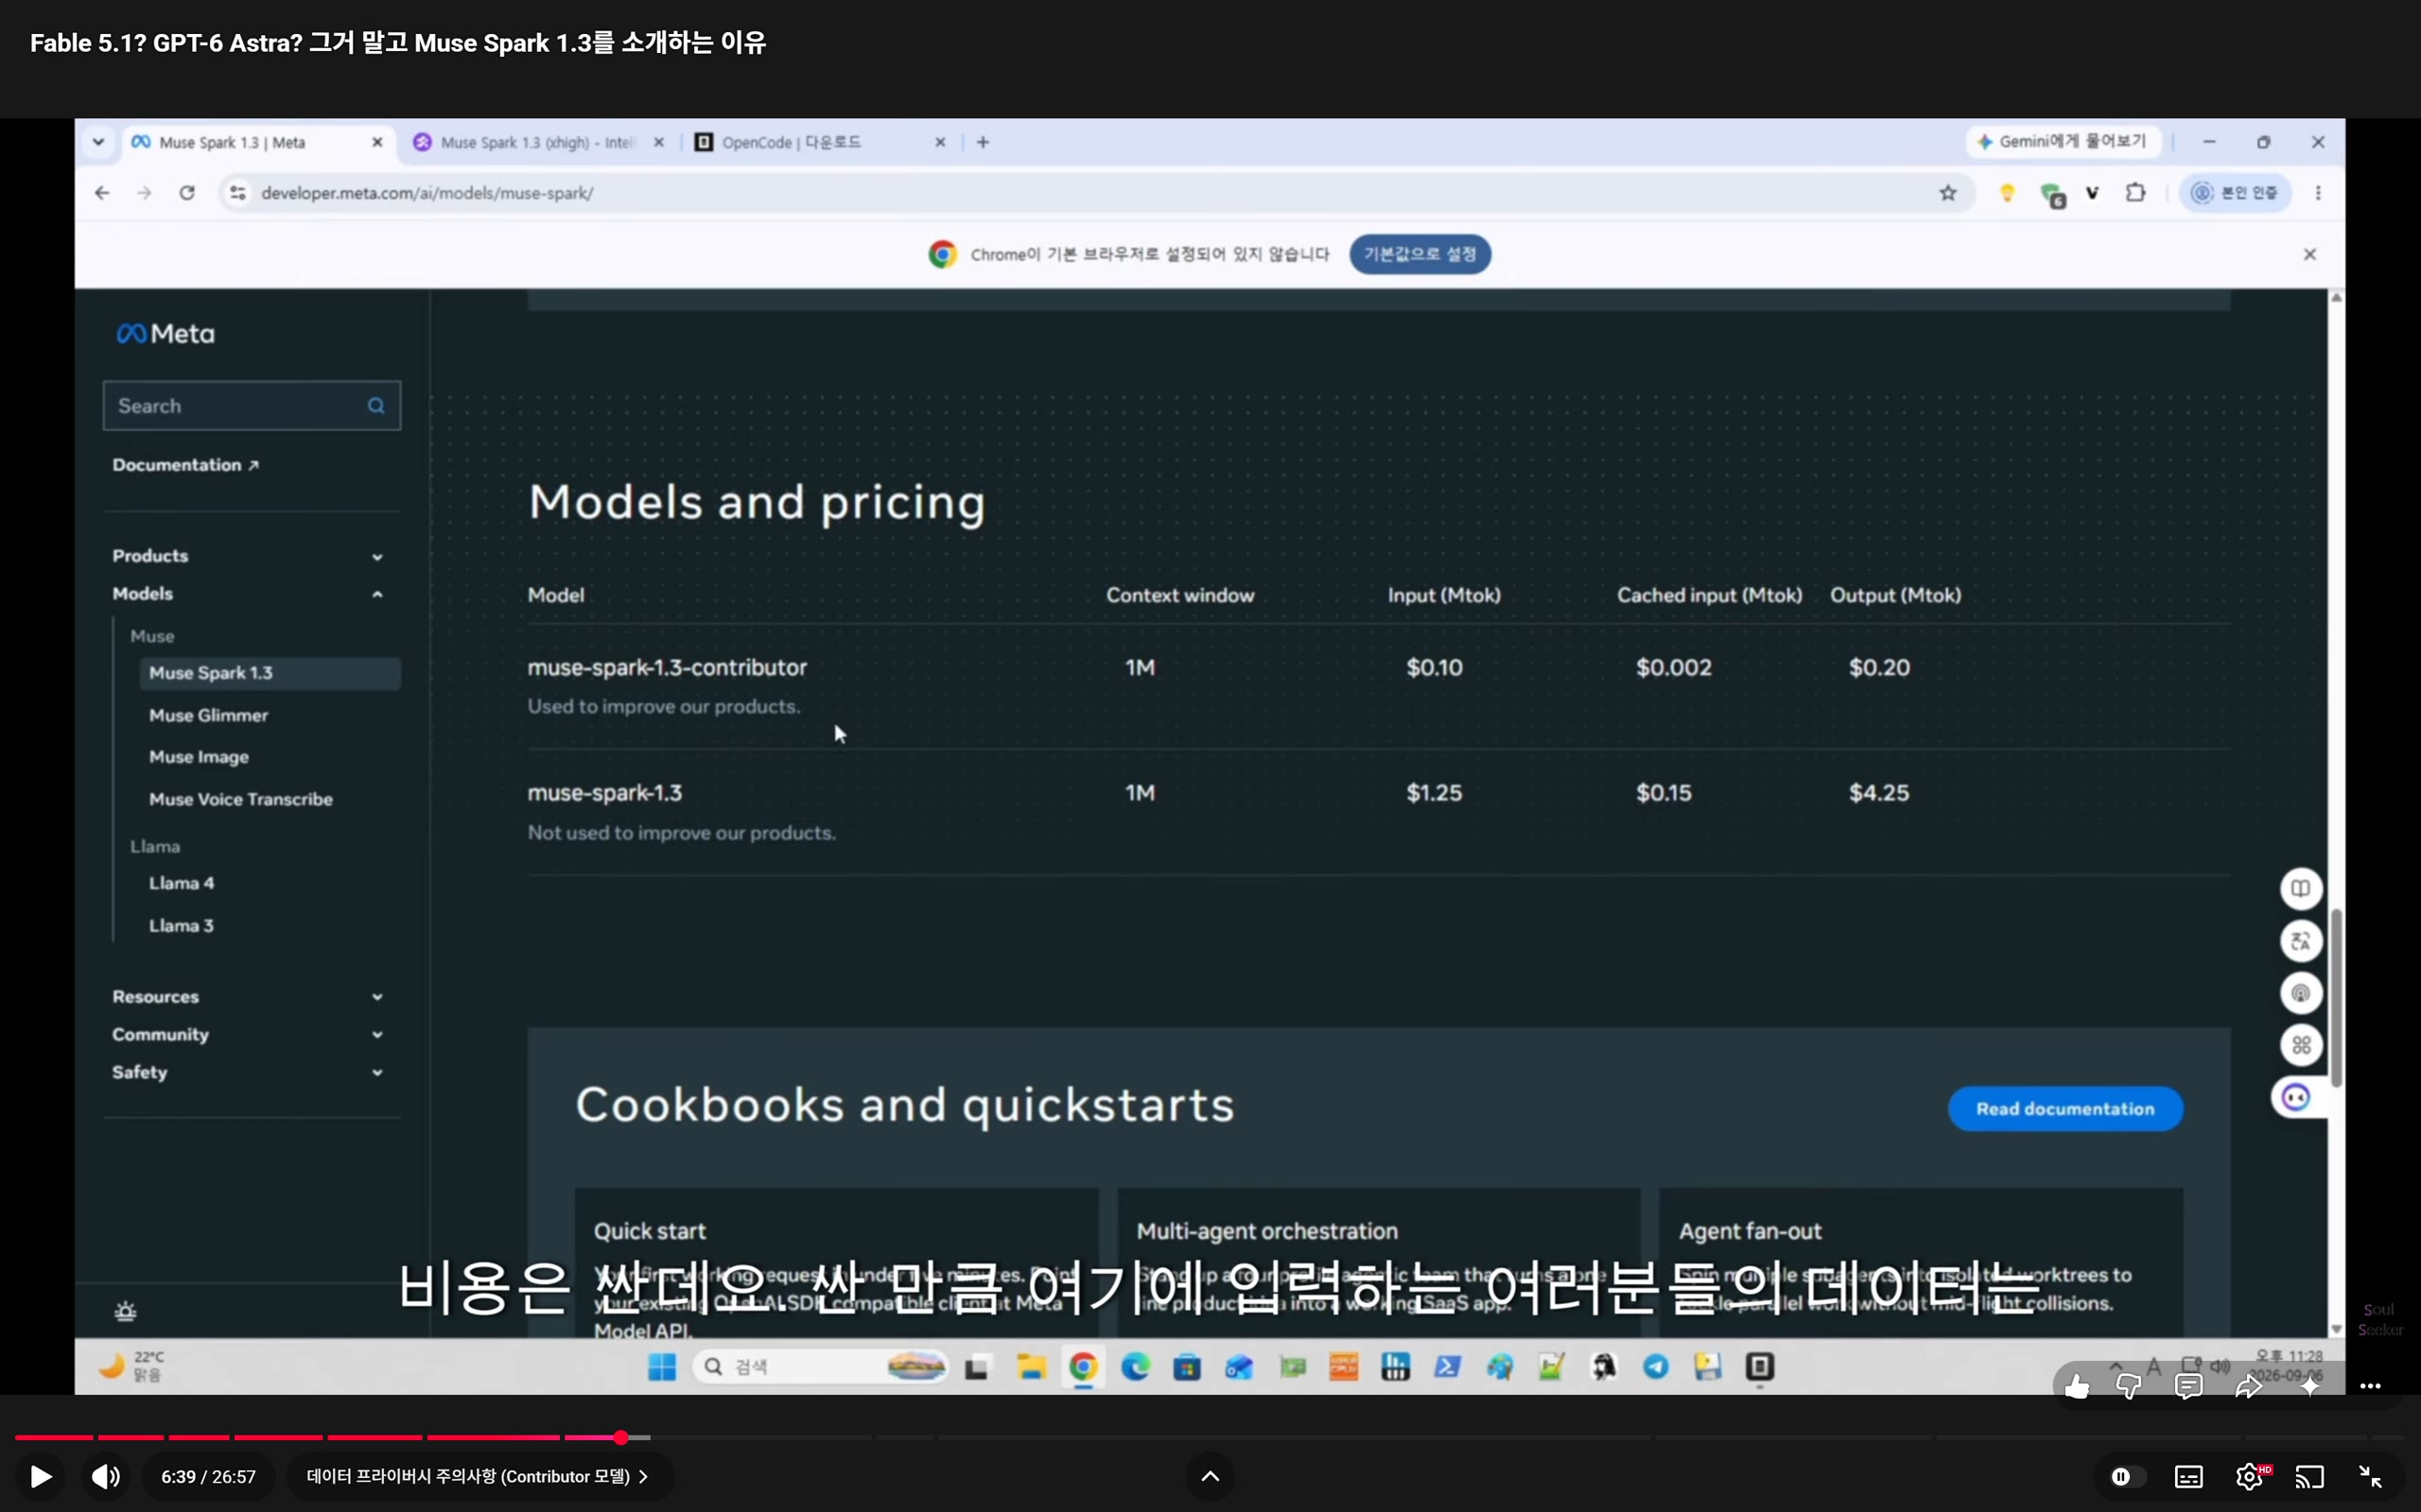Play the paused video
This screenshot has height=1512, width=2421.
(41, 1476)
